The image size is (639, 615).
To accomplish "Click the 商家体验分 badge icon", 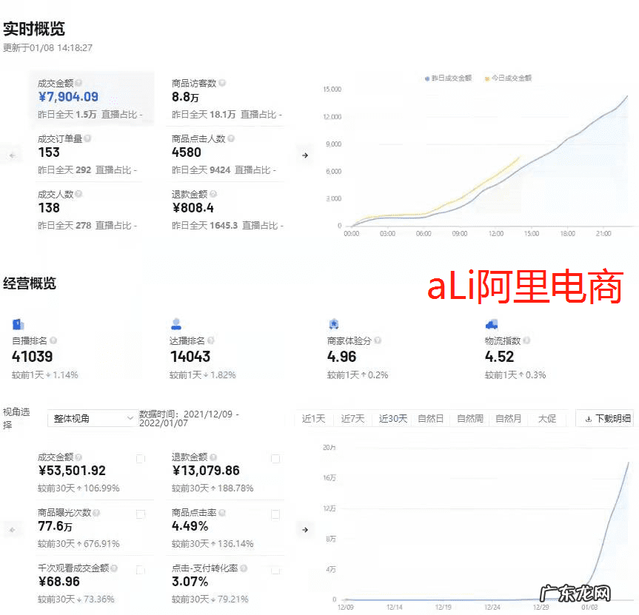I will [333, 324].
